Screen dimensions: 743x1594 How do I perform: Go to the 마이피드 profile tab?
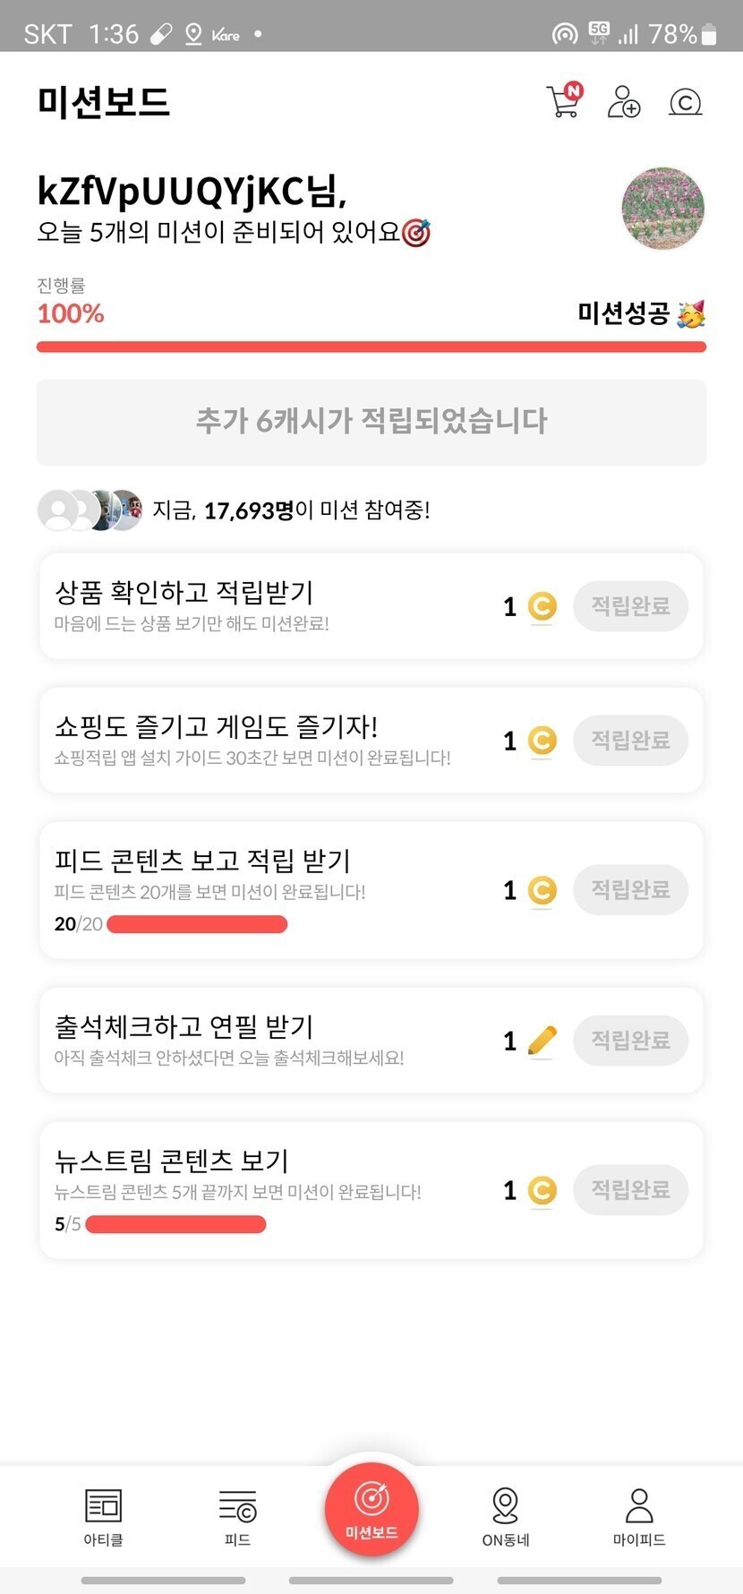coord(639,1516)
